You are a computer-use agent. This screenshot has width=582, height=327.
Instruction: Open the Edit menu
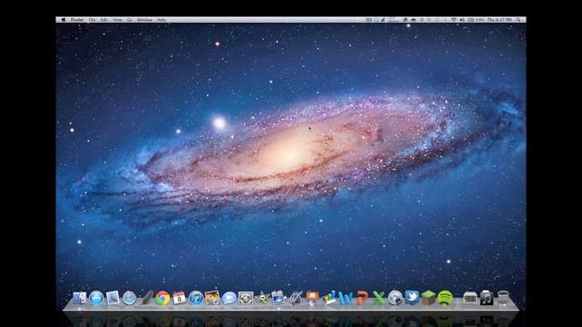(x=105, y=20)
